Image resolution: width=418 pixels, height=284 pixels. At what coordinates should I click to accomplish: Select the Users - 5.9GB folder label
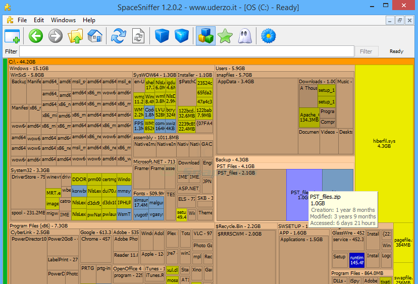[x=230, y=69]
